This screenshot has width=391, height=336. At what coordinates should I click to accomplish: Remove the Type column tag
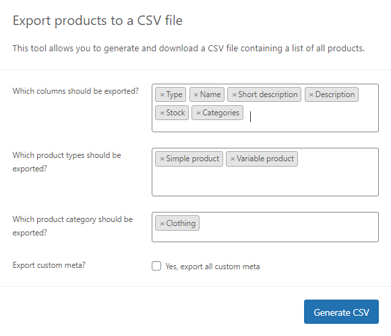point(162,95)
